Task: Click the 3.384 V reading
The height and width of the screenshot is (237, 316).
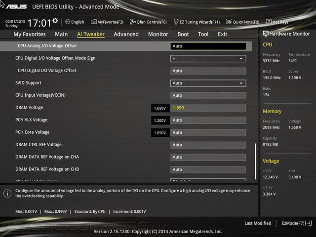Action: coord(269,194)
